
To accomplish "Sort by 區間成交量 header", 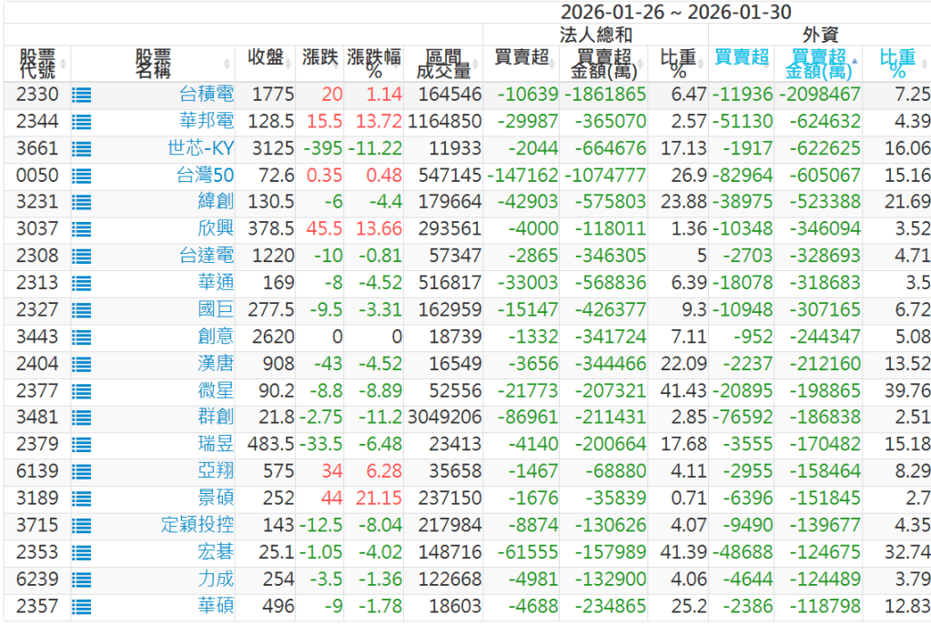I will click(443, 64).
